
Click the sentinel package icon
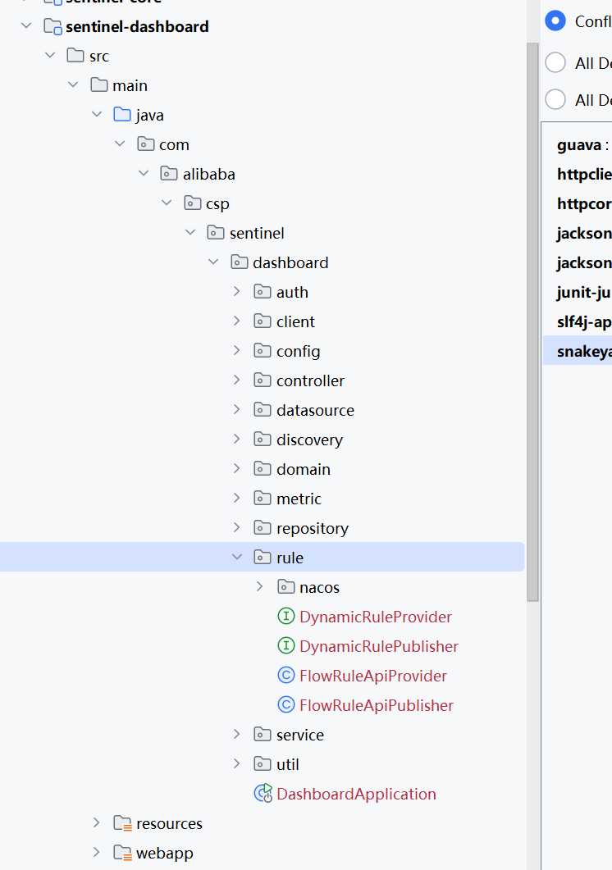(x=216, y=233)
